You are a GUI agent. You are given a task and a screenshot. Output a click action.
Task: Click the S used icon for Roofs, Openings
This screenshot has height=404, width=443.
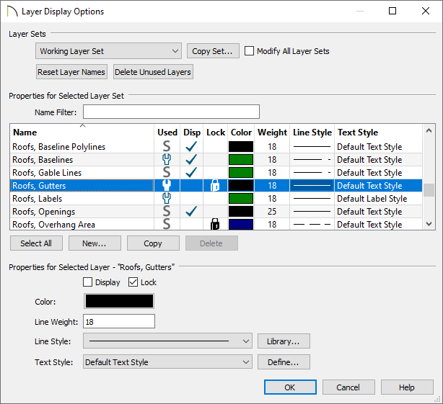pos(167,212)
